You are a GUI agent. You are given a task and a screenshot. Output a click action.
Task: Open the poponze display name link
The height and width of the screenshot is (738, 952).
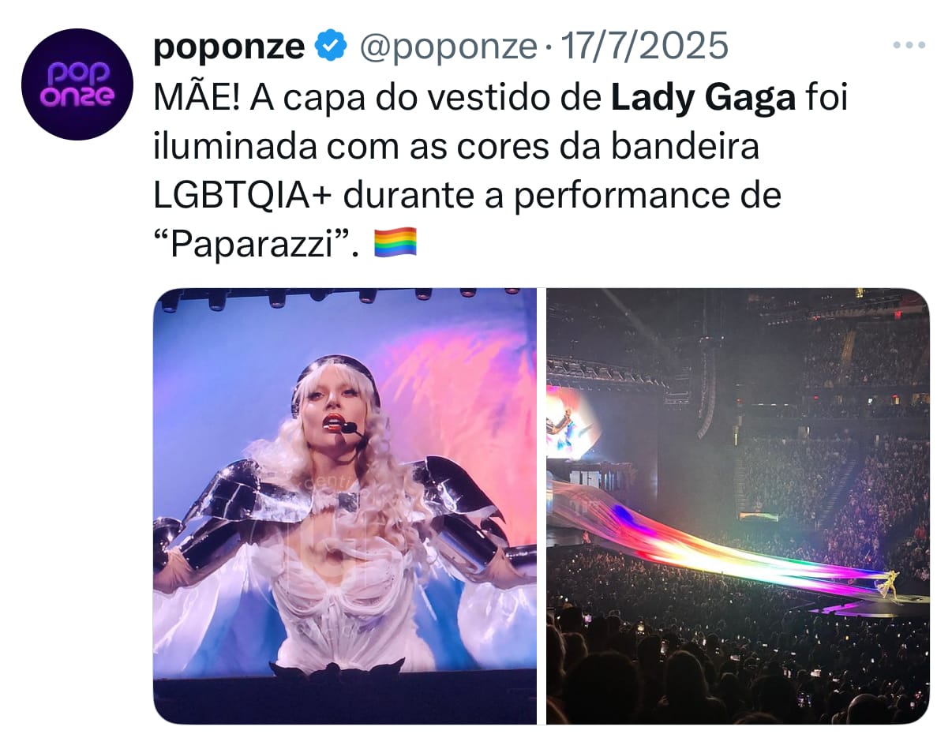228,48
